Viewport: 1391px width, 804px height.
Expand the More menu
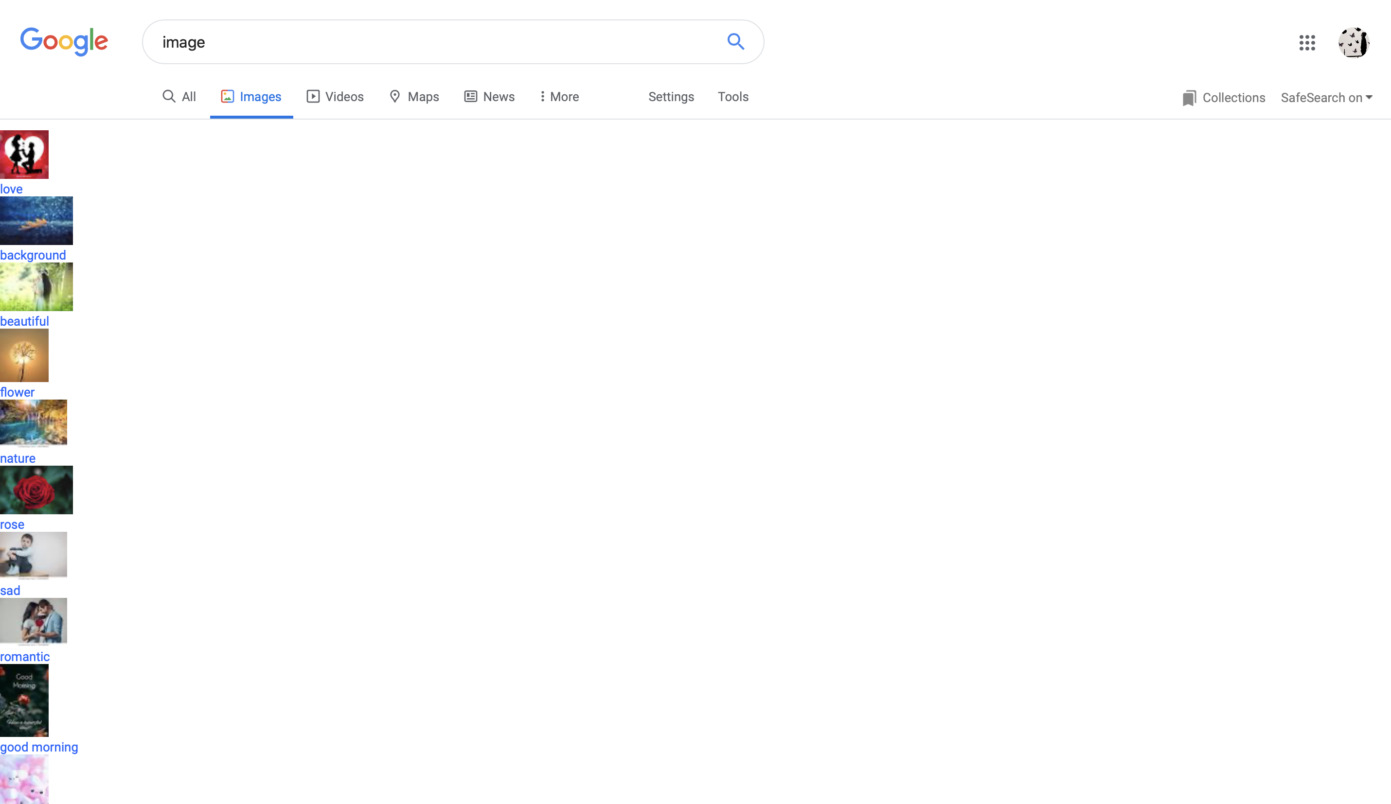click(x=559, y=97)
